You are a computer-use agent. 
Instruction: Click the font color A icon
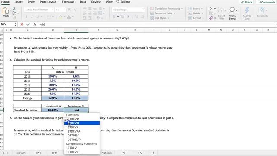point(69,16)
